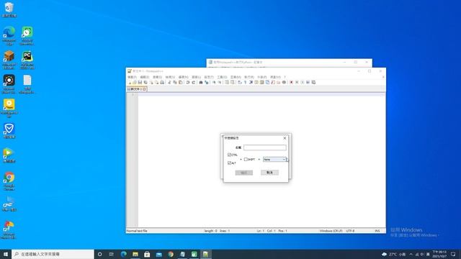Click the New file icon in Notepad++ toolbar
This screenshot has height=259, width=461.
[130, 83]
